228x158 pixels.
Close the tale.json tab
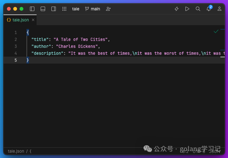coord(33,20)
